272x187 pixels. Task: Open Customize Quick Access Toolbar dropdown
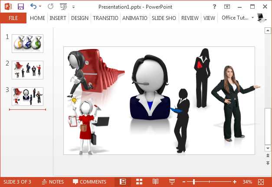click(74, 7)
